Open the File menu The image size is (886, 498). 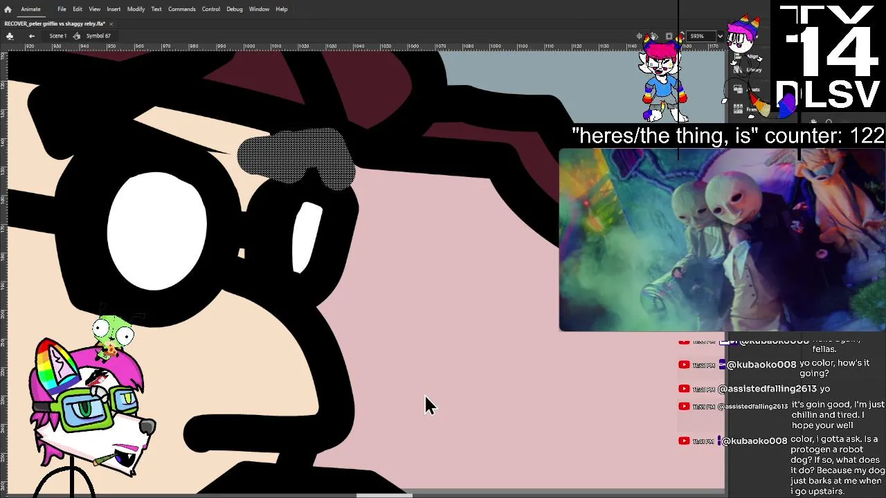click(62, 9)
